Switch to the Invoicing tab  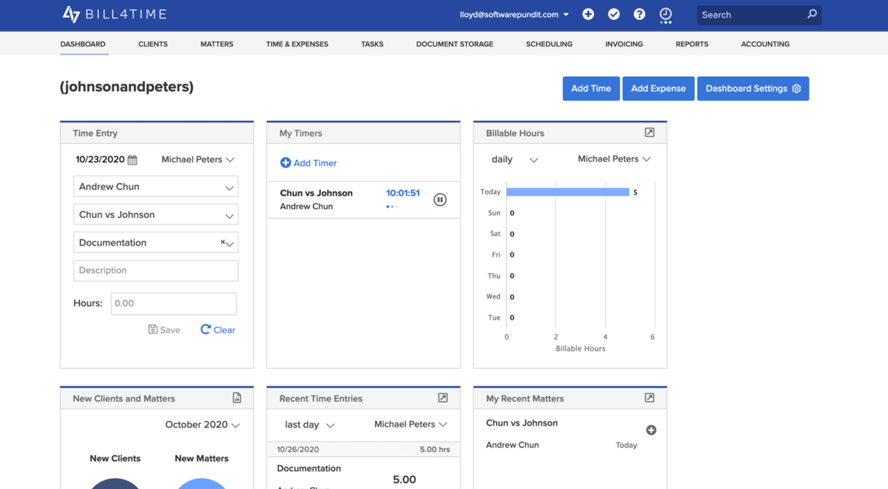tap(623, 44)
